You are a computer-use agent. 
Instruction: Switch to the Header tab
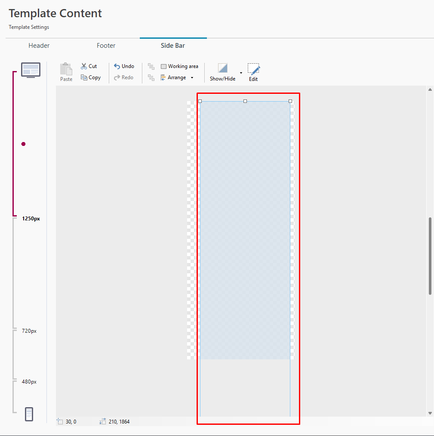39,46
